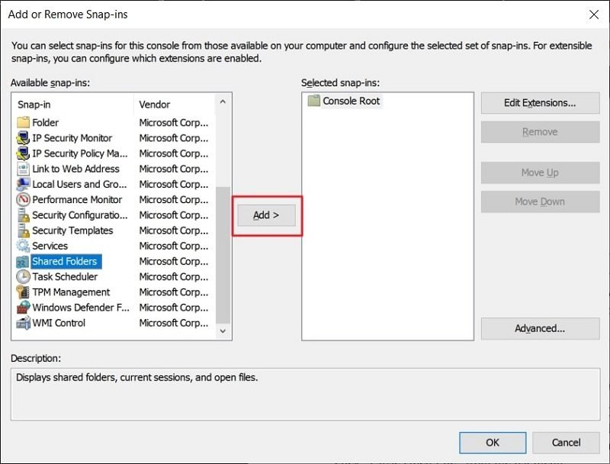610x464 pixels.
Task: Click the Link to Web Address icon
Action: pyautogui.click(x=23, y=169)
